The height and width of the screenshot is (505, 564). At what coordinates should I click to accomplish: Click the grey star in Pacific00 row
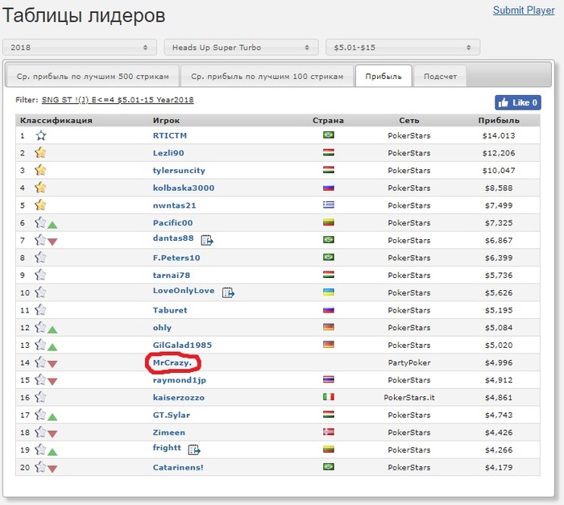click(x=40, y=222)
